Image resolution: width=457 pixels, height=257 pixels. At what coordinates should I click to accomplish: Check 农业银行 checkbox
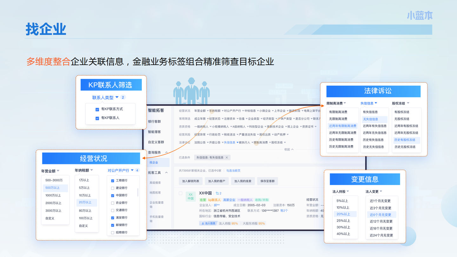[113, 203]
